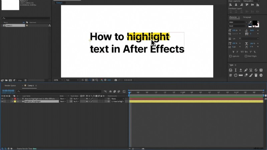
Task: Apply Superscript text style
Action: (x=251, y=52)
